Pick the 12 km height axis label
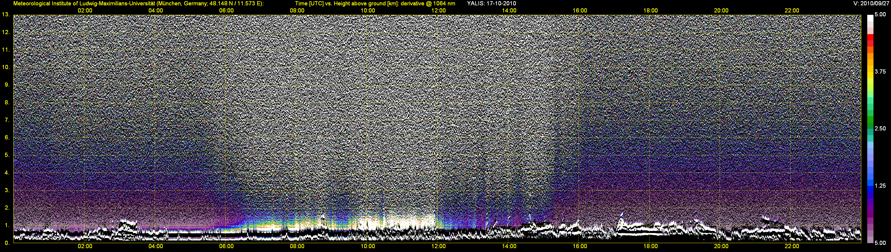This screenshot has height=252, width=891. coord(6,32)
